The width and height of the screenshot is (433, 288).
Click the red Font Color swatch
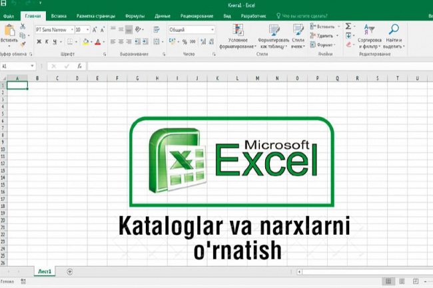pos(98,42)
